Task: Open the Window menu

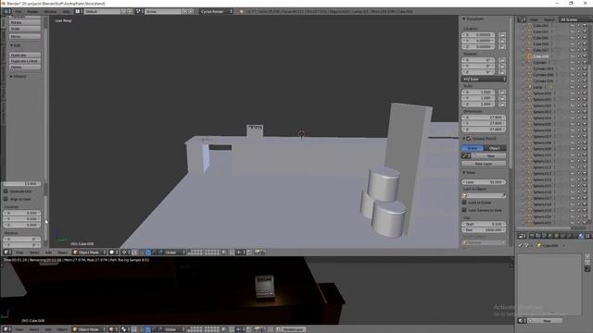Action: coord(50,12)
